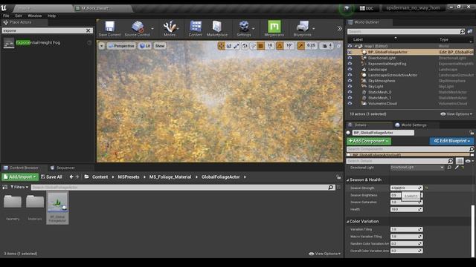This screenshot has height=267, width=476.
Task: Open the Window menu
Action: click(35, 16)
